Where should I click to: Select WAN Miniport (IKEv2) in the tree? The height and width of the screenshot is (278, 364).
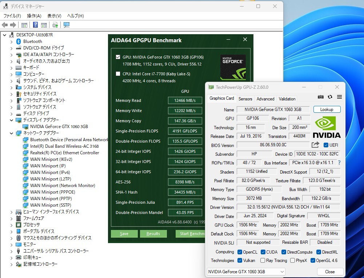click(51, 159)
